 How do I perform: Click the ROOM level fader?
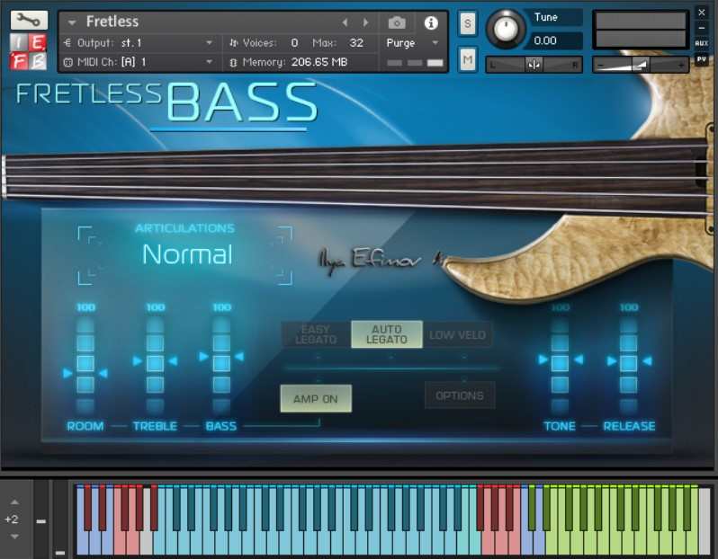85,363
